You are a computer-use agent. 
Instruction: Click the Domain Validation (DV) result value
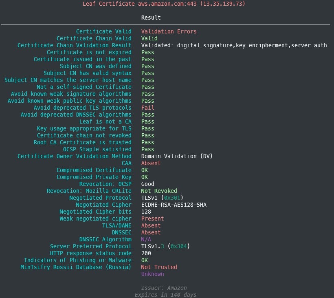point(176,156)
